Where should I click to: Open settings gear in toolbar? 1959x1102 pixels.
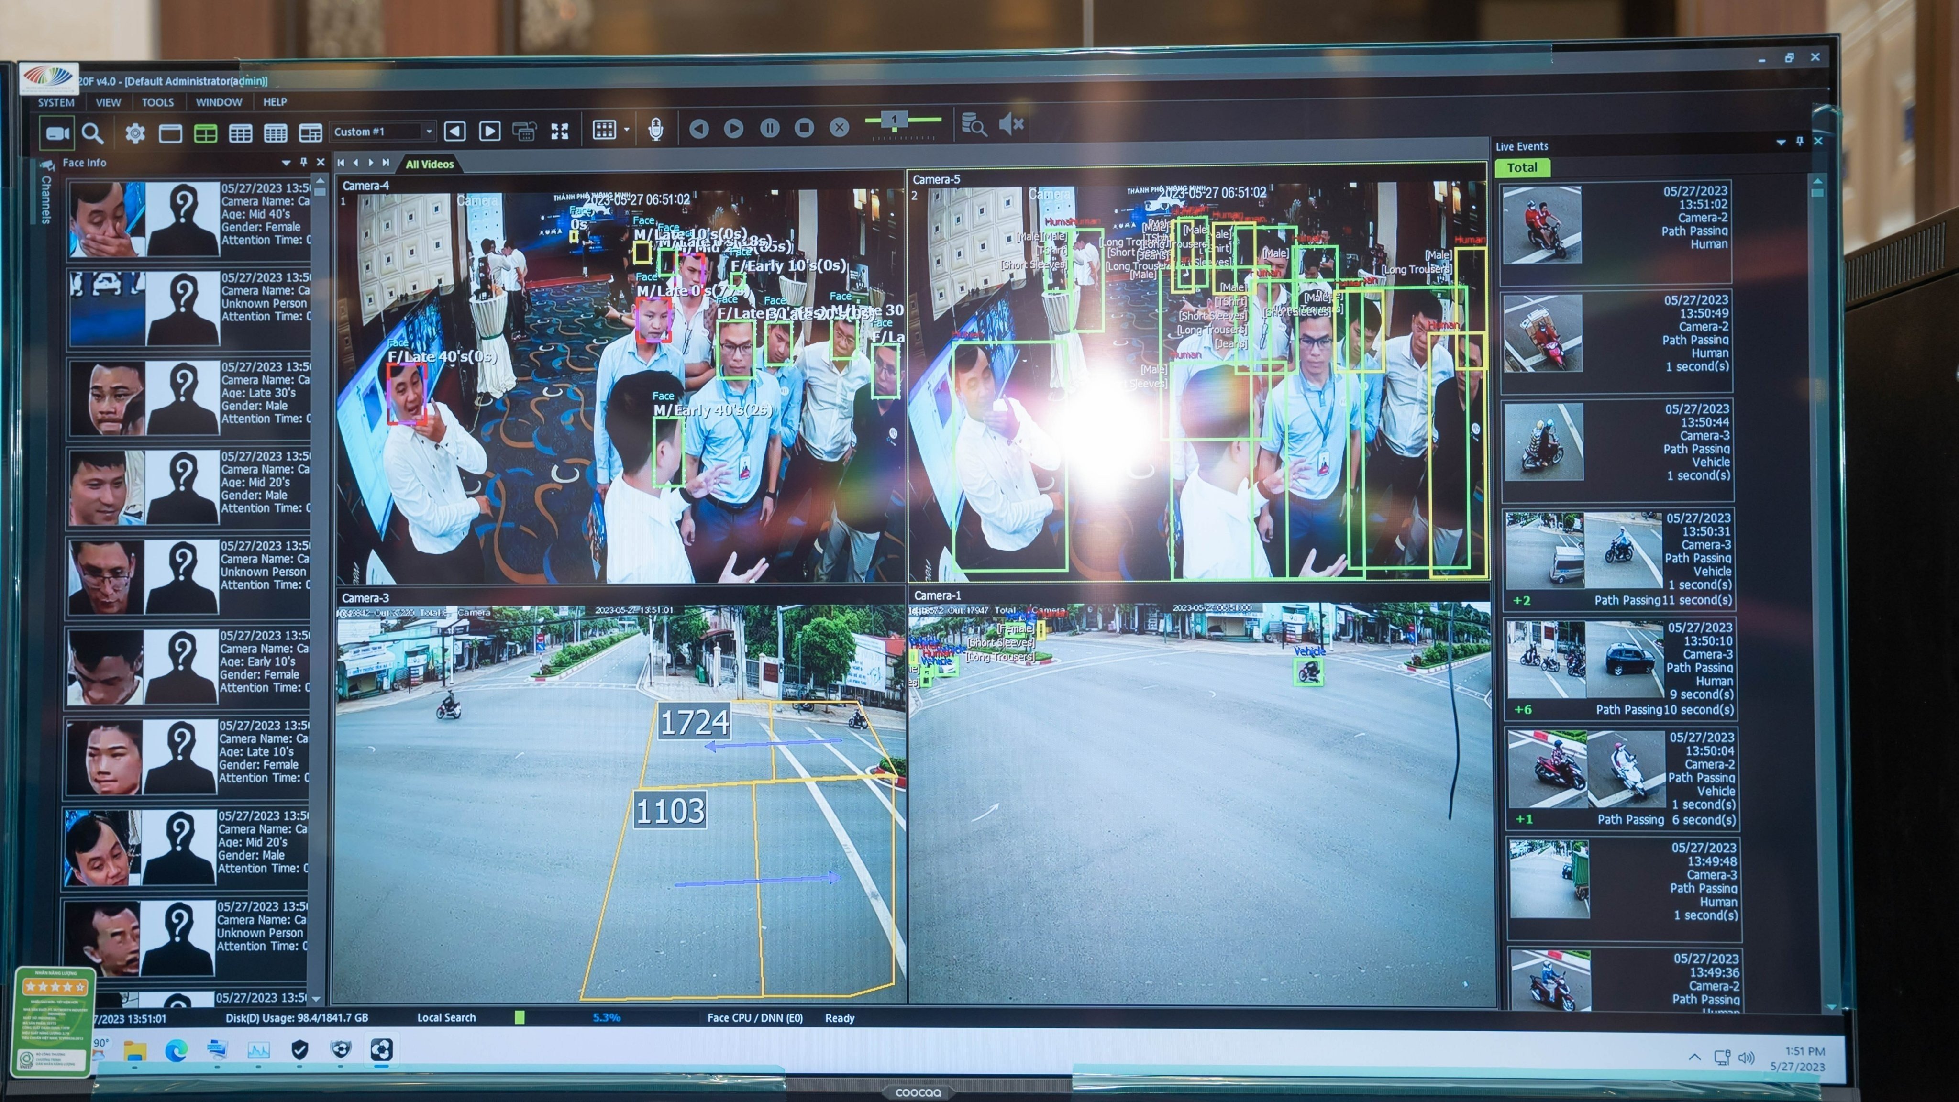click(135, 134)
